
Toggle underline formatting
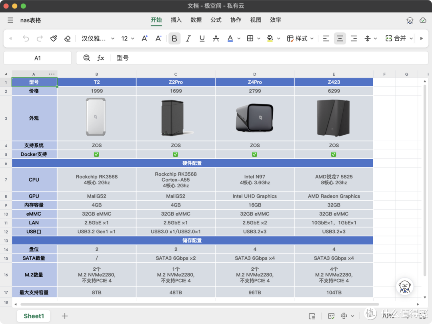point(202,38)
